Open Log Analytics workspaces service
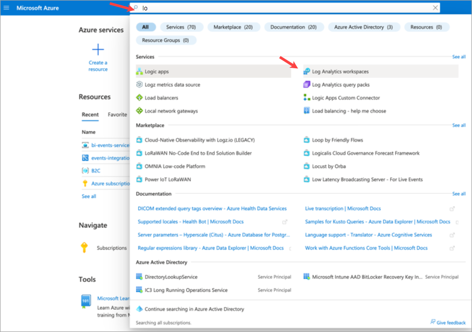The width and height of the screenshot is (472, 332). [x=340, y=71]
